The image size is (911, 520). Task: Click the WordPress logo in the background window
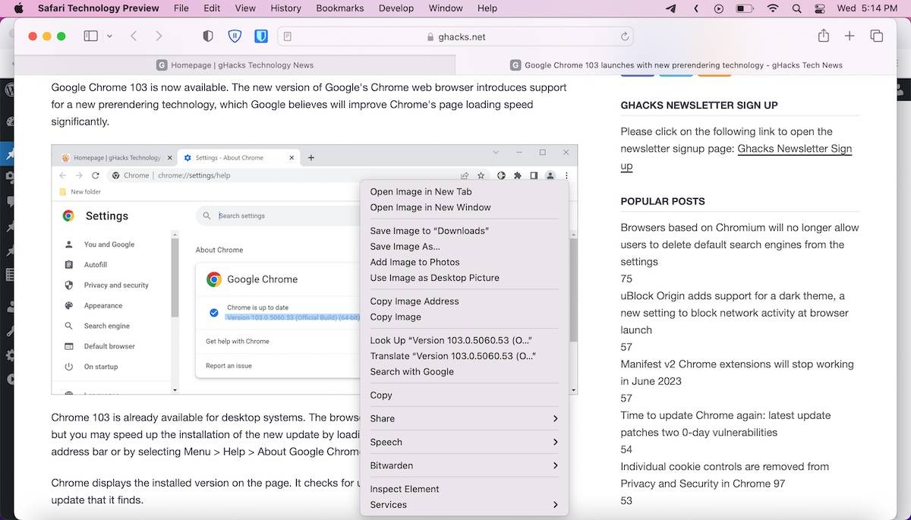click(x=10, y=89)
